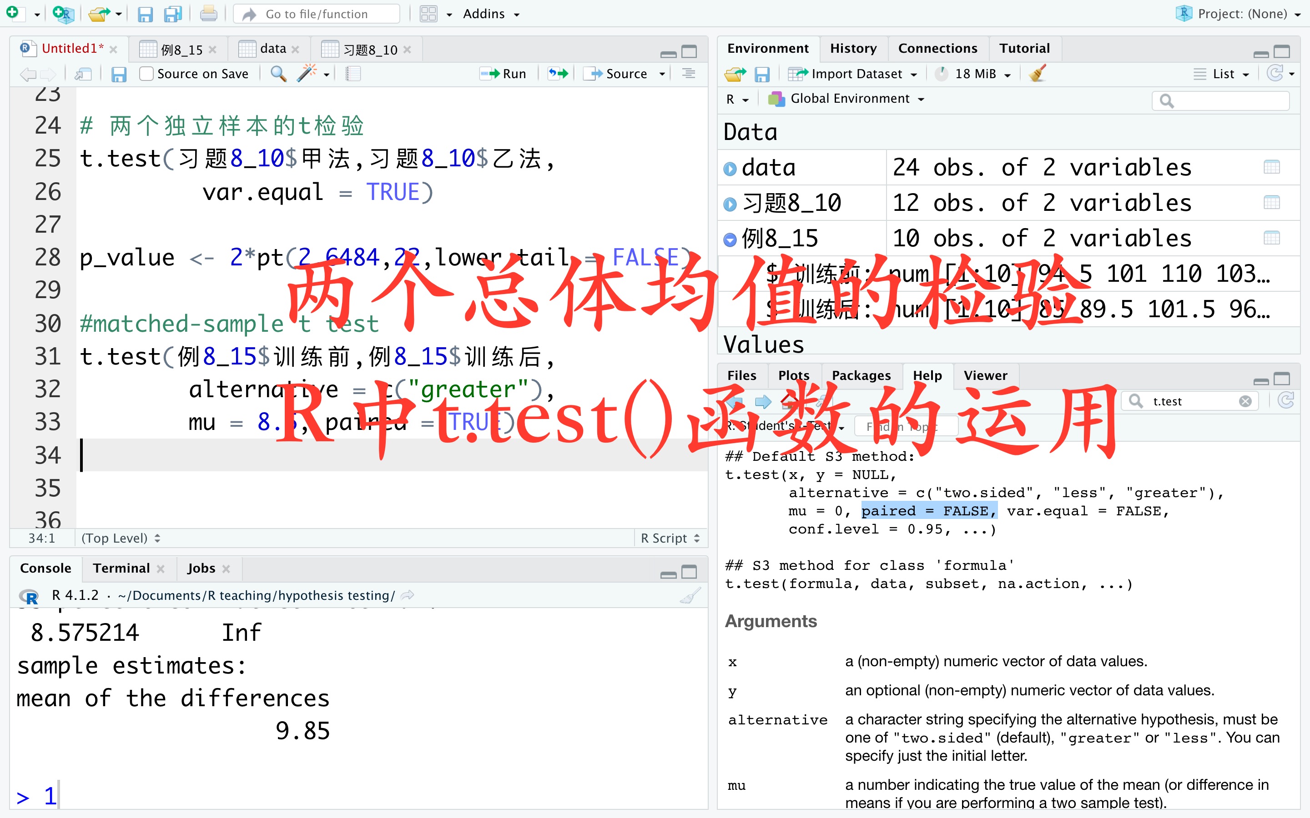Screen dimensions: 1310x818
Task: Open the Packages tab
Action: (x=861, y=375)
